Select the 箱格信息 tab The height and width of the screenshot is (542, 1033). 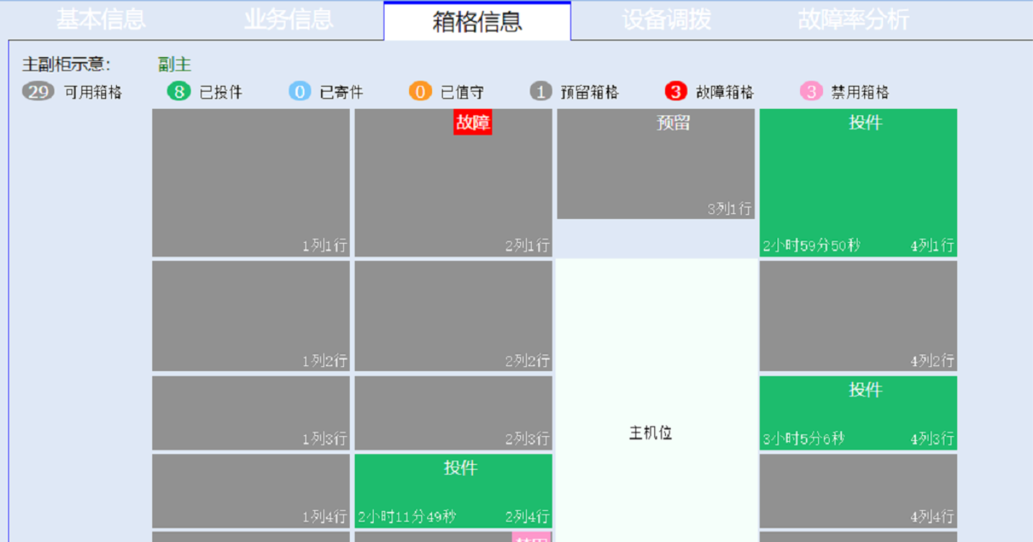tap(477, 22)
